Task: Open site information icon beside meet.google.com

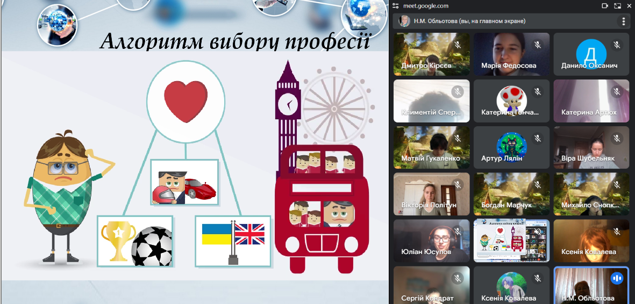Action: 396,6
